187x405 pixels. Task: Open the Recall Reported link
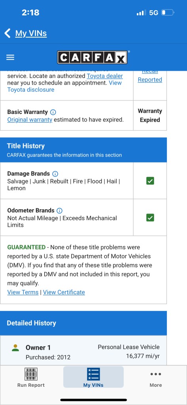150,77
